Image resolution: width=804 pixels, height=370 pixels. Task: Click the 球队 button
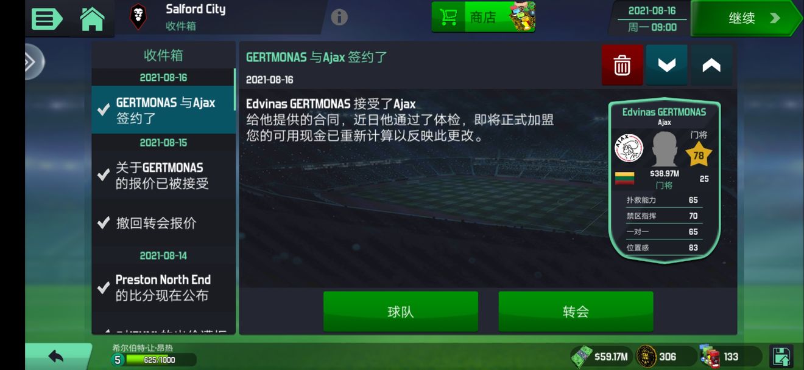coord(400,312)
